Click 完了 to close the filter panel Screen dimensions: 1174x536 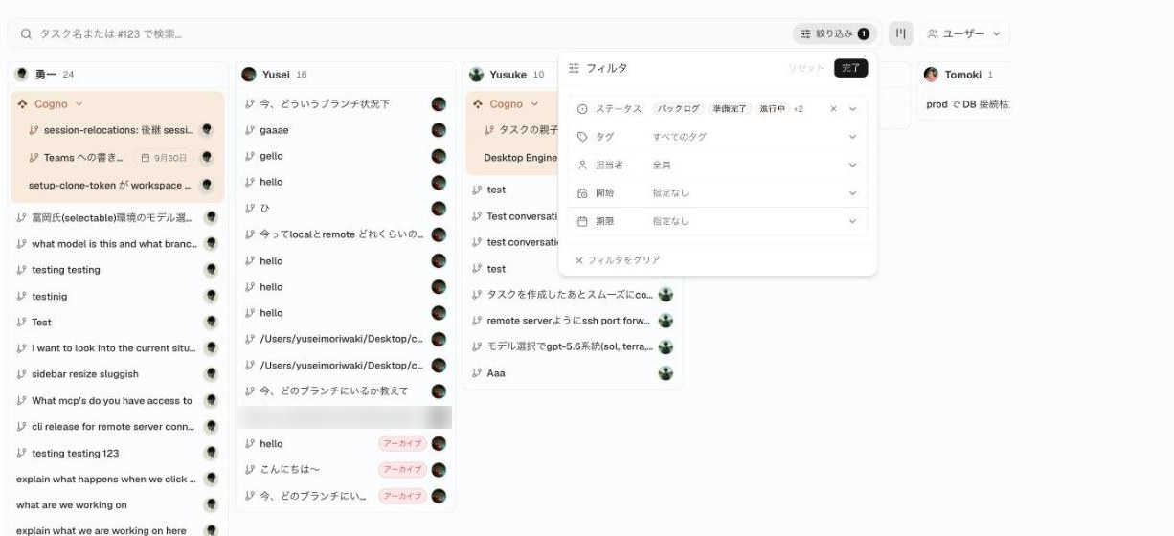click(x=850, y=68)
